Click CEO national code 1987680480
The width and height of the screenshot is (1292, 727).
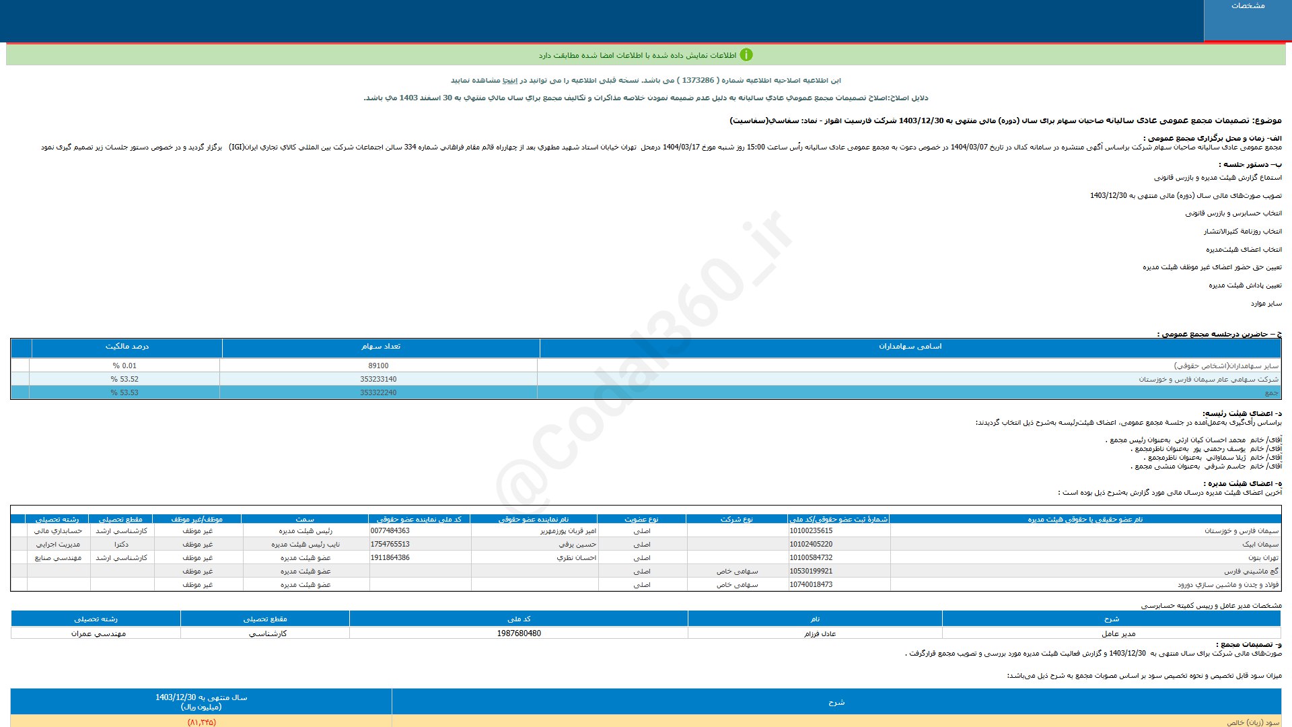(x=519, y=633)
